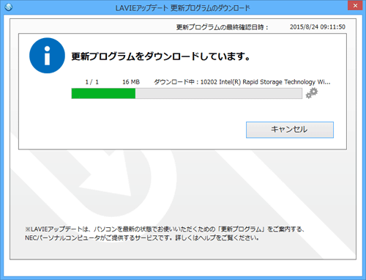366x280 pixels.
Task: Click the heading '更新プログラムをダウンロードしています。'
Action: coord(161,56)
